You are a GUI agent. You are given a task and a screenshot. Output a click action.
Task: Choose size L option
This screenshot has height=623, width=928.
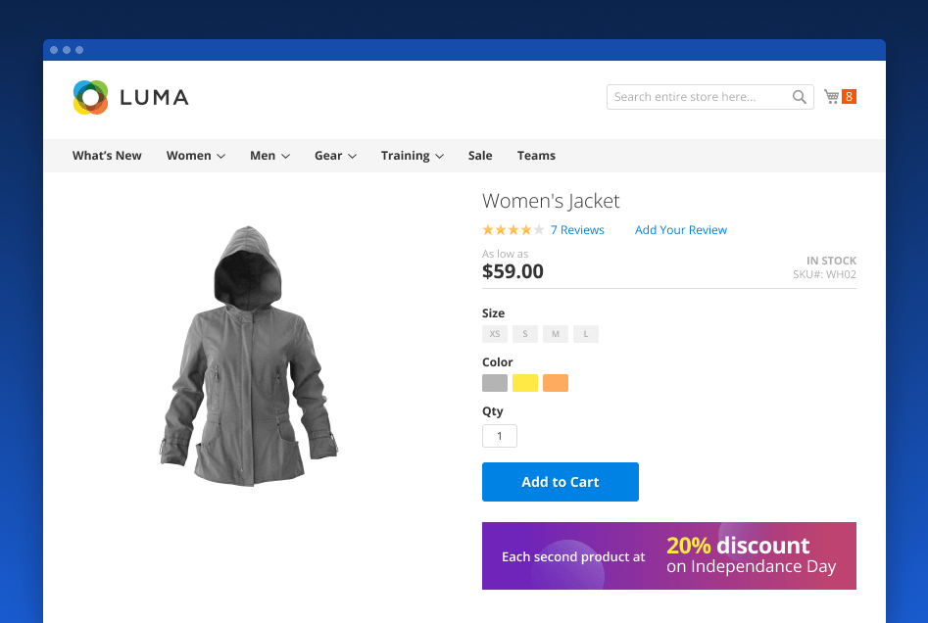pyautogui.click(x=586, y=334)
